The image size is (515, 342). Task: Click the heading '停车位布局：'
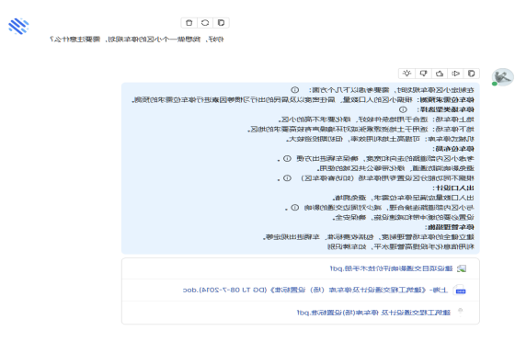[x=453, y=149]
